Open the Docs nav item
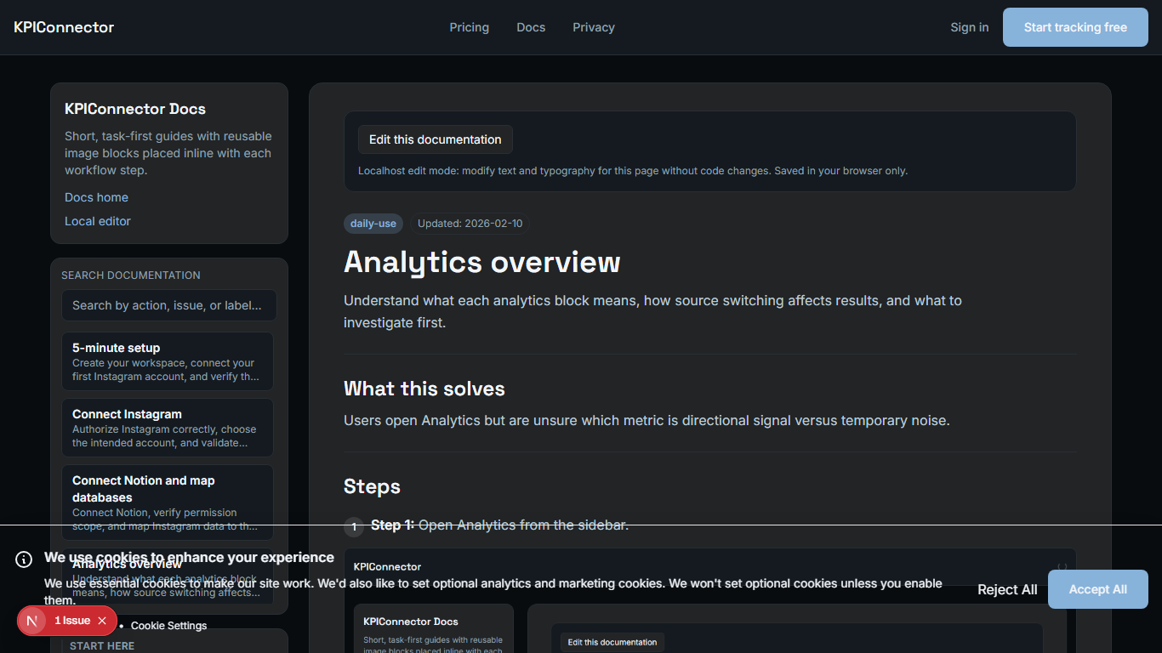The height and width of the screenshot is (653, 1162). (531, 26)
